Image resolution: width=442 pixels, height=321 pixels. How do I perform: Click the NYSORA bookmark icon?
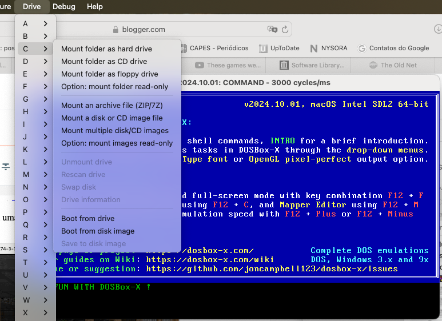pyautogui.click(x=314, y=49)
